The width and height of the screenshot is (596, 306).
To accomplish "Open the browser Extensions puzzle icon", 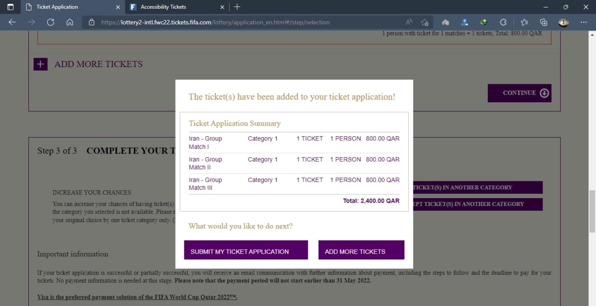I will point(503,22).
